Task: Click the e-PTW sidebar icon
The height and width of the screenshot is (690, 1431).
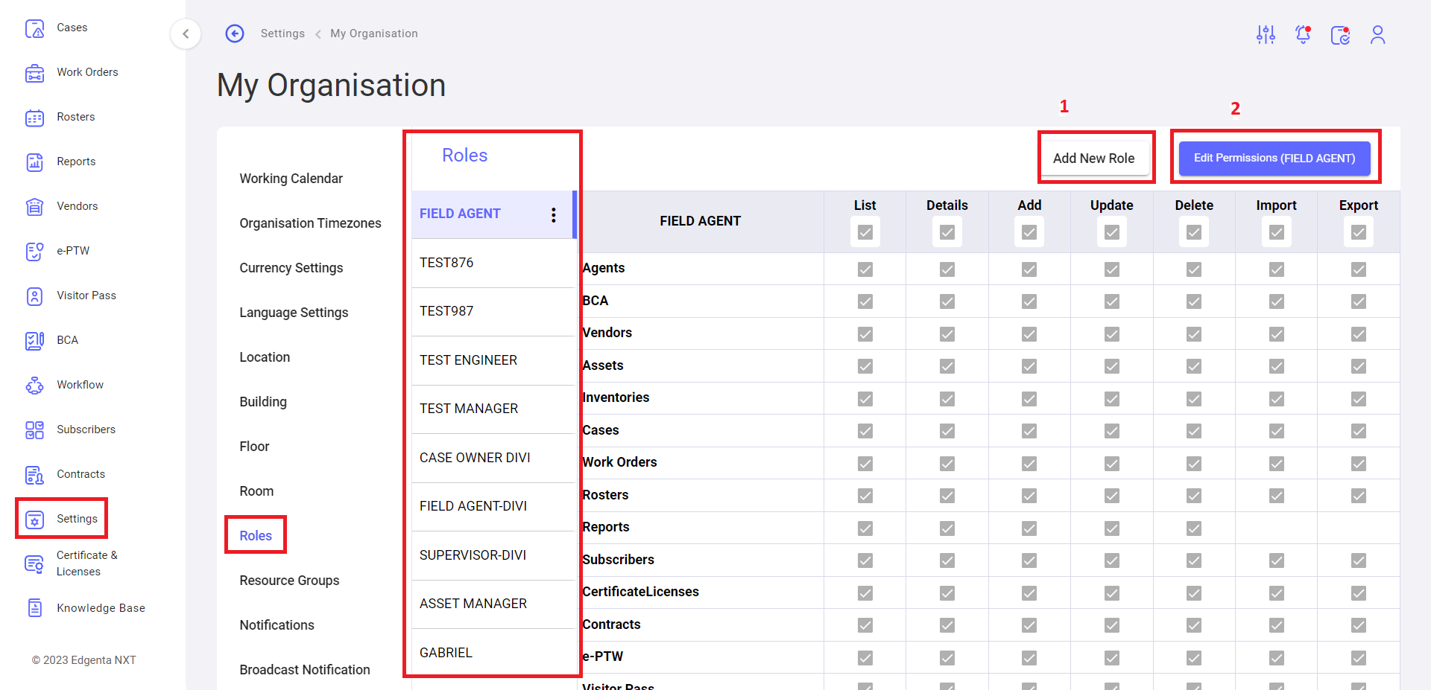Action: click(34, 252)
